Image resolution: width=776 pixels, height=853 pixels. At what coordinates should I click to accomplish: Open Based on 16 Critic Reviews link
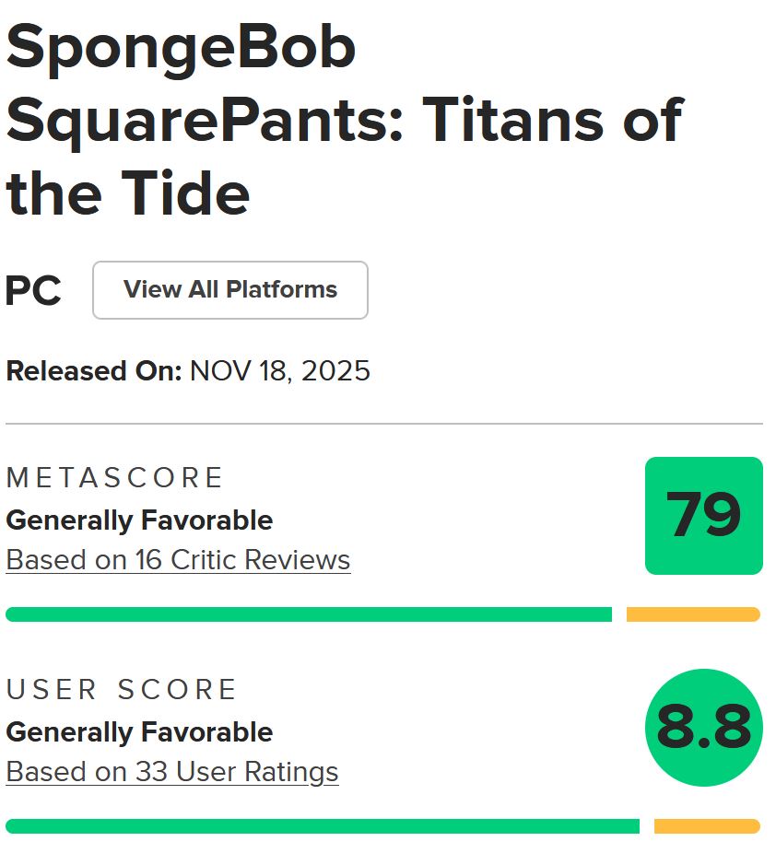(177, 560)
